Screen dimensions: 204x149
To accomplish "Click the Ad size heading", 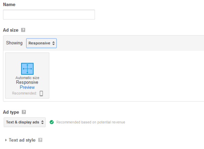I will (x=11, y=30).
